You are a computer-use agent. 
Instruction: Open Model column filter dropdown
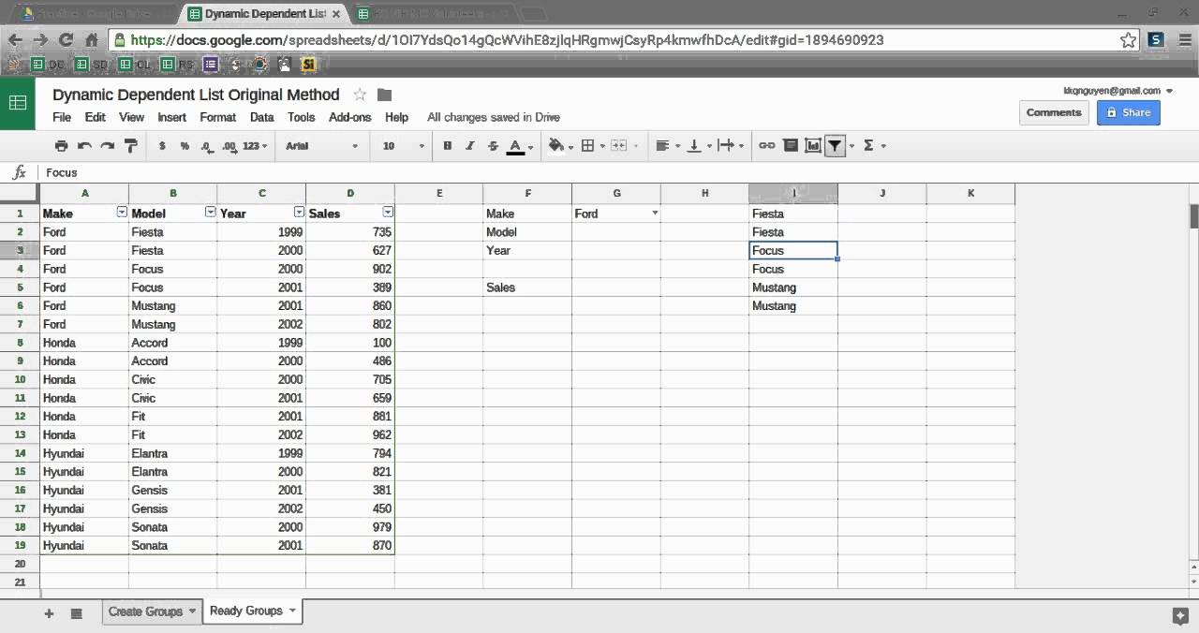(211, 213)
